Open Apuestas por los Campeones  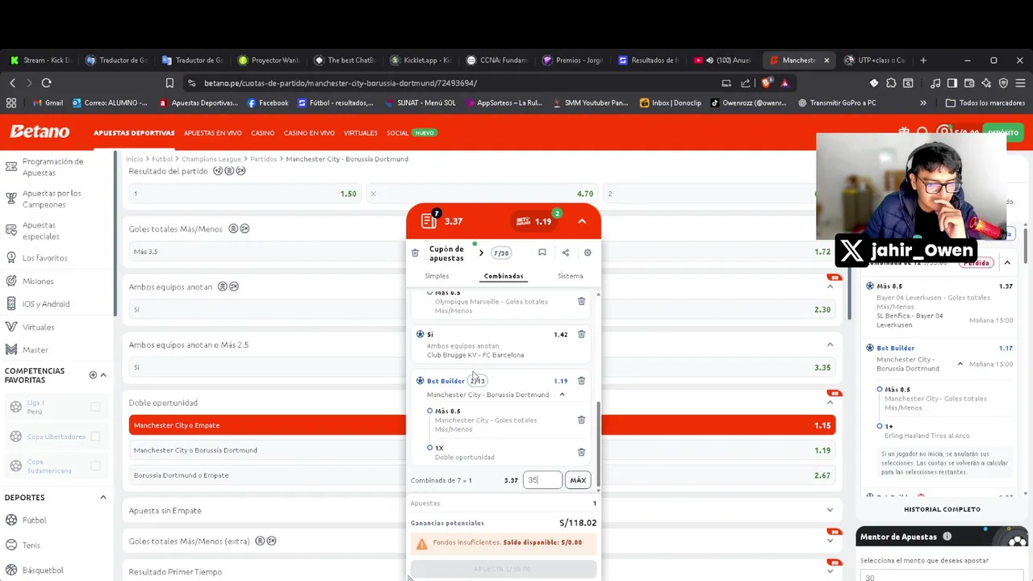coord(52,199)
